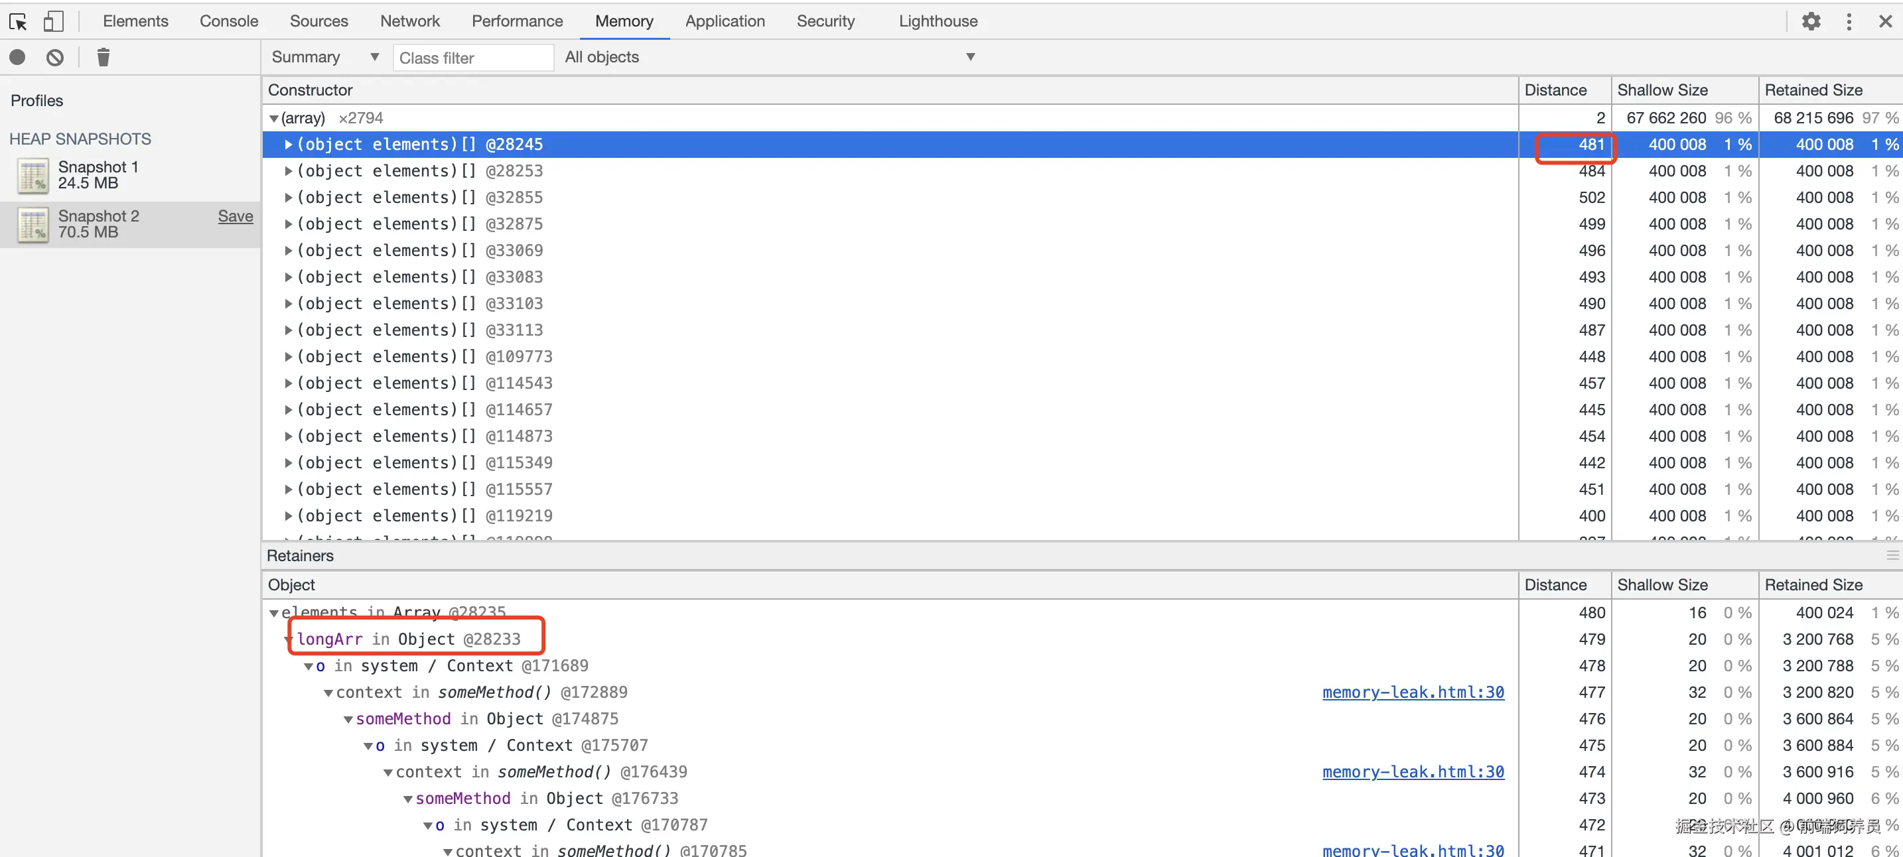The image size is (1903, 857).
Task: Click the inspect element picker icon
Action: [19, 21]
